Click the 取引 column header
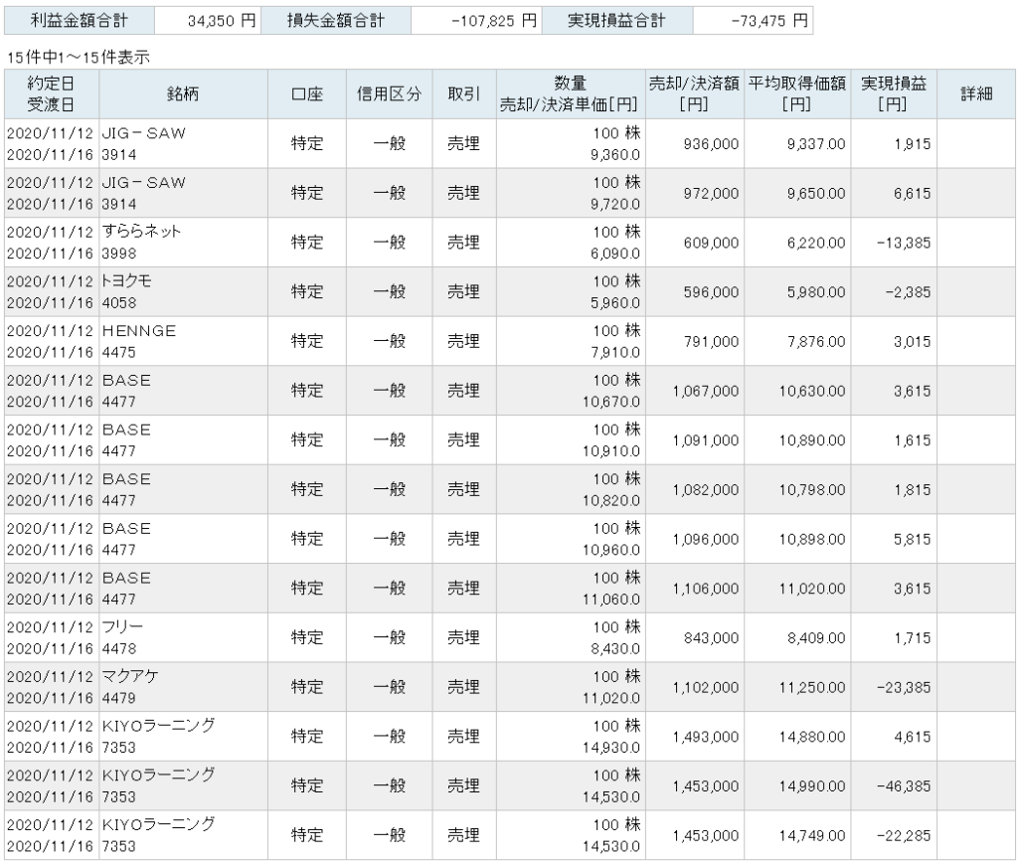The width and height of the screenshot is (1018, 866). click(464, 94)
